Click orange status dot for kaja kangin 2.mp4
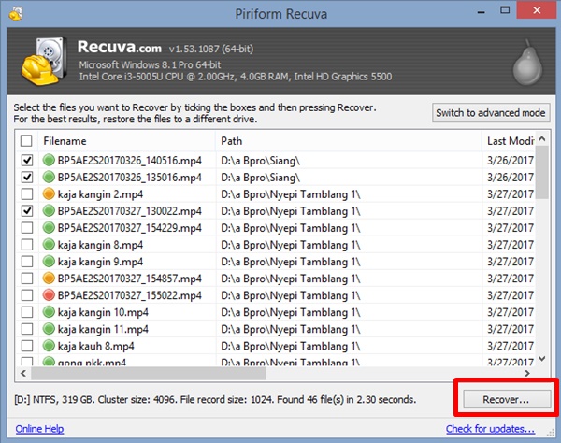The width and height of the screenshot is (561, 443). 49,193
